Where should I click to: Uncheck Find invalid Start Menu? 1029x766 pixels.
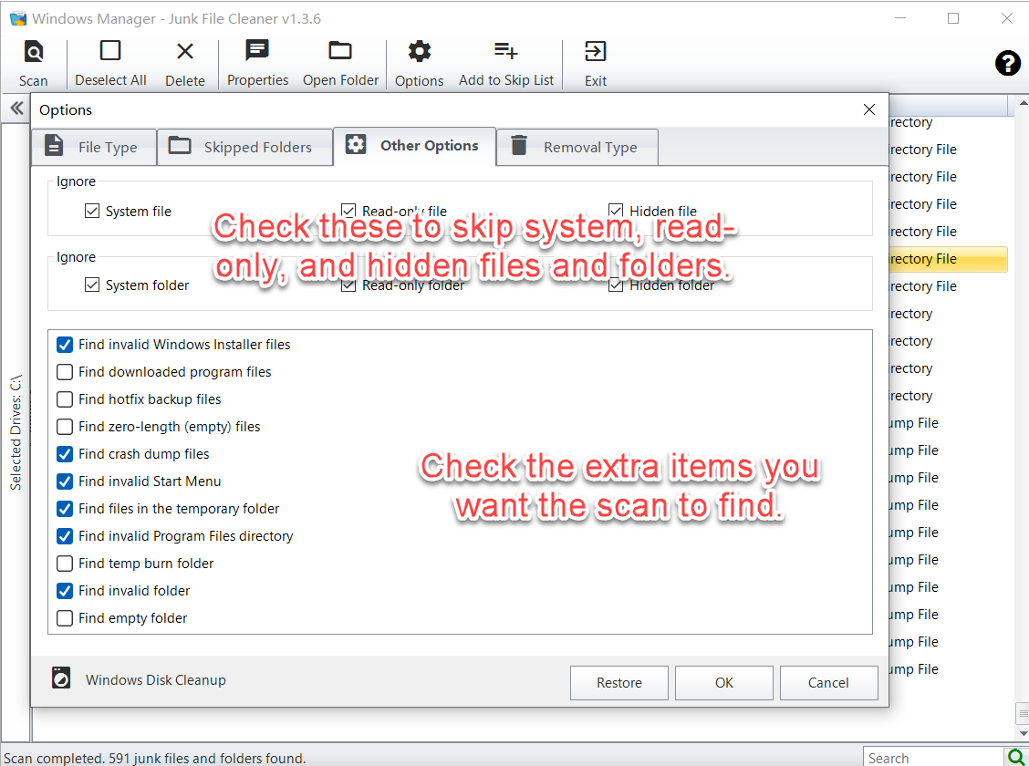(64, 481)
